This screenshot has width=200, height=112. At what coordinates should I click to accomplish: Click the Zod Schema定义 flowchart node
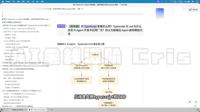click(x=82, y=67)
